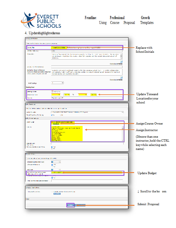Click the Update highlighted areas heading
The image size is (176, 228).
(44, 33)
